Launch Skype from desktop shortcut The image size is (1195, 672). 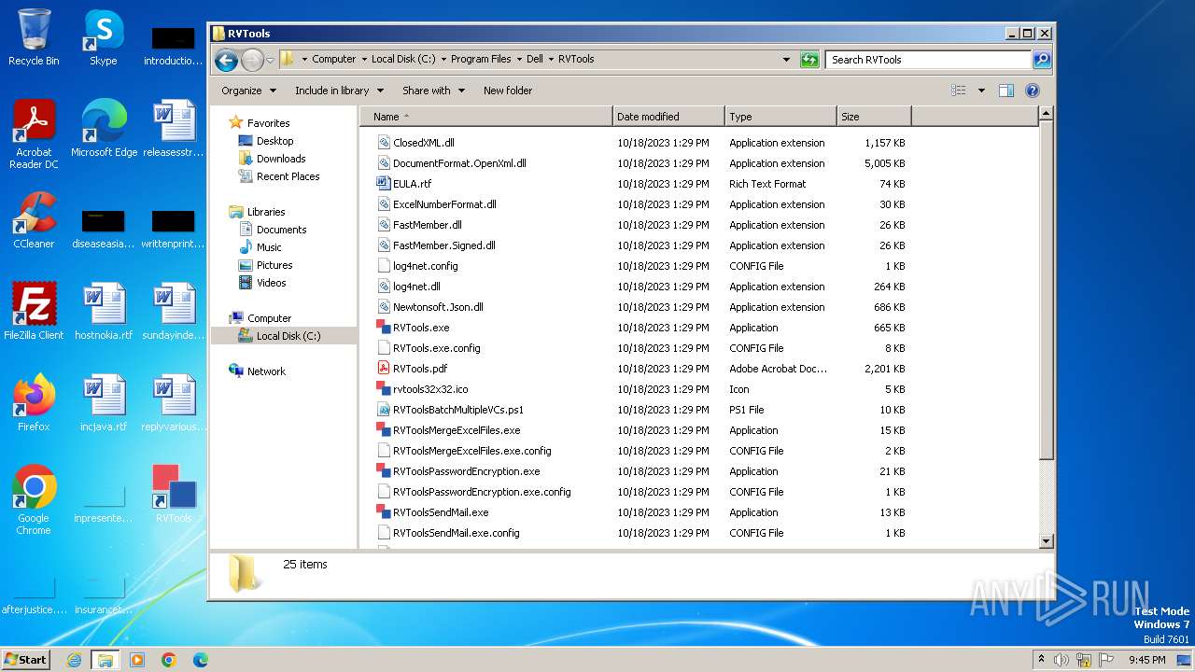click(x=104, y=37)
